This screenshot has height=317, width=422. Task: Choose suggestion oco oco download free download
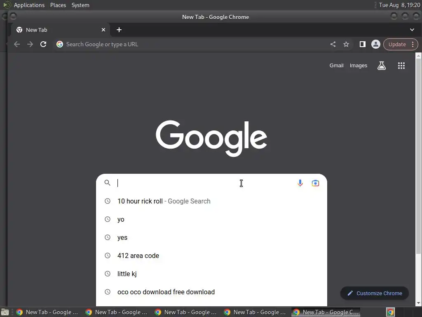coord(211,292)
